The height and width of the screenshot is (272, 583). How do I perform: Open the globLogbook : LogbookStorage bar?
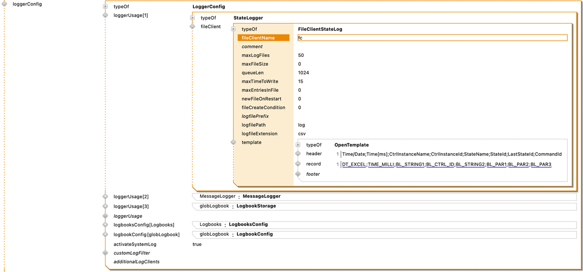pyautogui.click(x=384, y=207)
